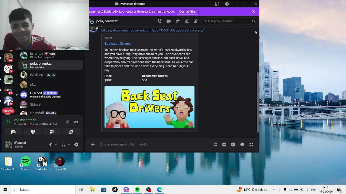The width and height of the screenshot is (346, 194).
Task: Switch to Spotify on the taskbar
Action: (x=137, y=190)
